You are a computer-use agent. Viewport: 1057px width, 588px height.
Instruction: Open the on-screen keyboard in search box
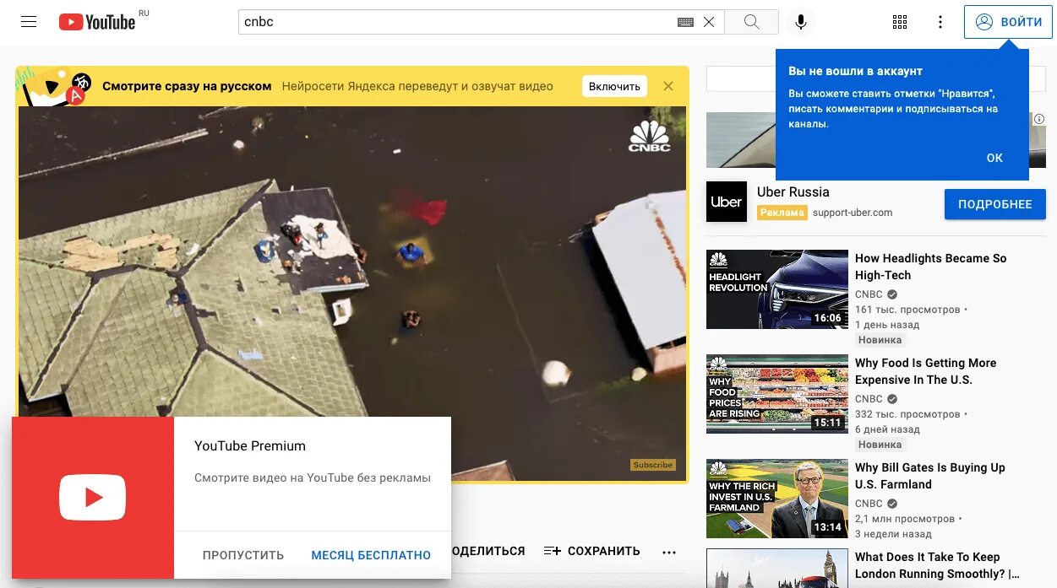tap(686, 23)
